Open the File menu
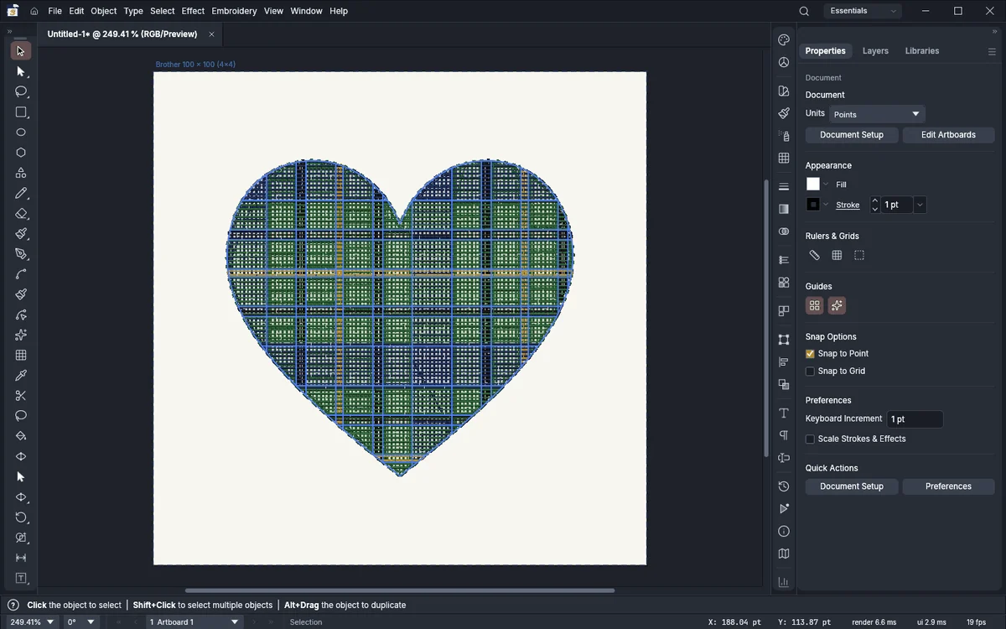This screenshot has height=629, width=1006. [55, 11]
